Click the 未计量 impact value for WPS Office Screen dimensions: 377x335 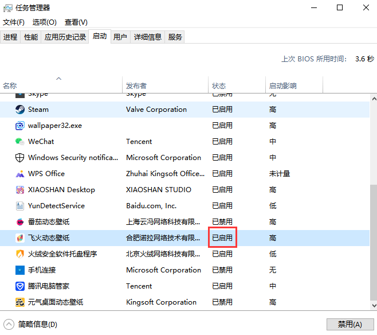[280, 174]
